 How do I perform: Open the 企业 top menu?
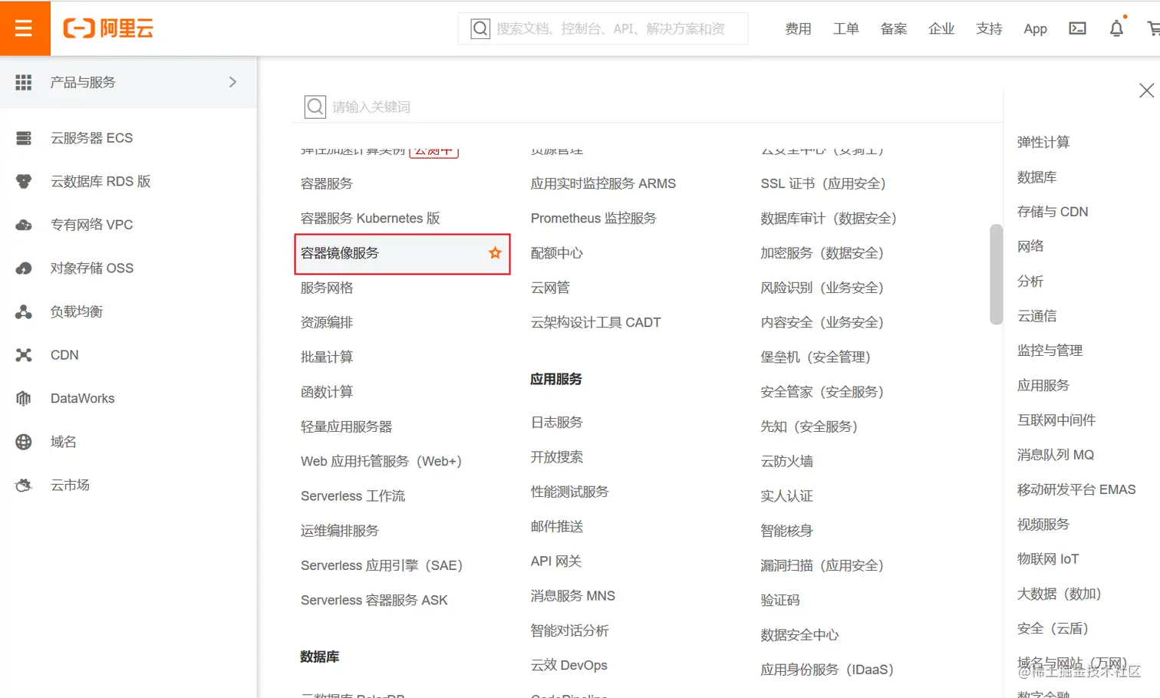(x=941, y=29)
